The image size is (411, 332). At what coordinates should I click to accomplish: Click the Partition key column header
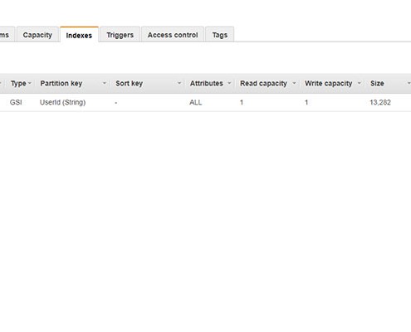pos(72,83)
